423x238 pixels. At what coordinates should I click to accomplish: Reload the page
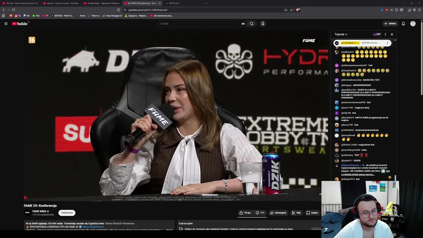[14, 10]
